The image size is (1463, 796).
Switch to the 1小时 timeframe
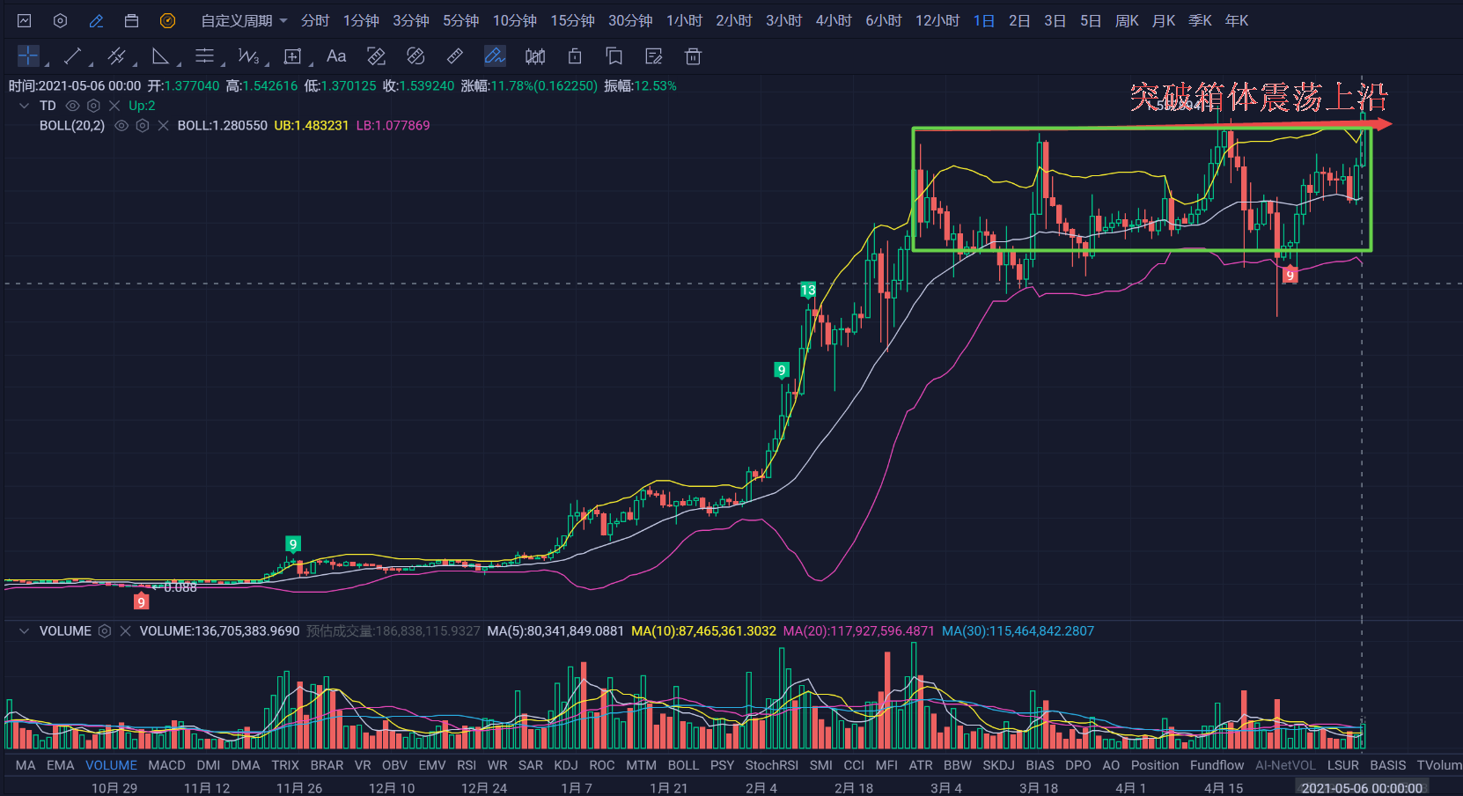(684, 20)
